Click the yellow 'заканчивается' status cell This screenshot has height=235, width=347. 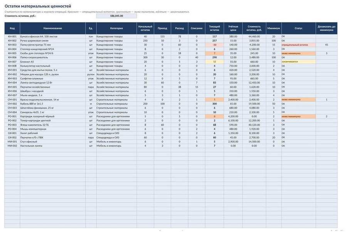tap(298, 62)
